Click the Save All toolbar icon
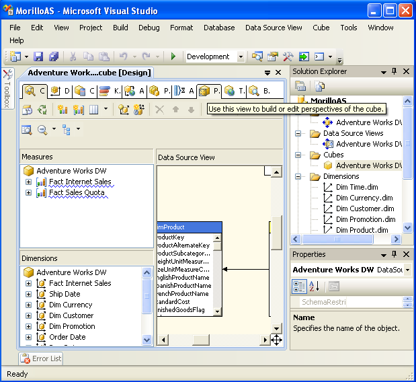 click(54, 56)
